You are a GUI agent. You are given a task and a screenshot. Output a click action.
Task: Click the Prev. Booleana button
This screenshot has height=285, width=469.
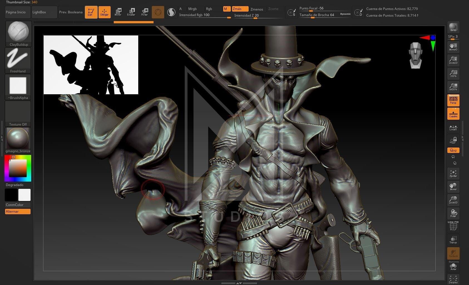pyautogui.click(x=71, y=12)
